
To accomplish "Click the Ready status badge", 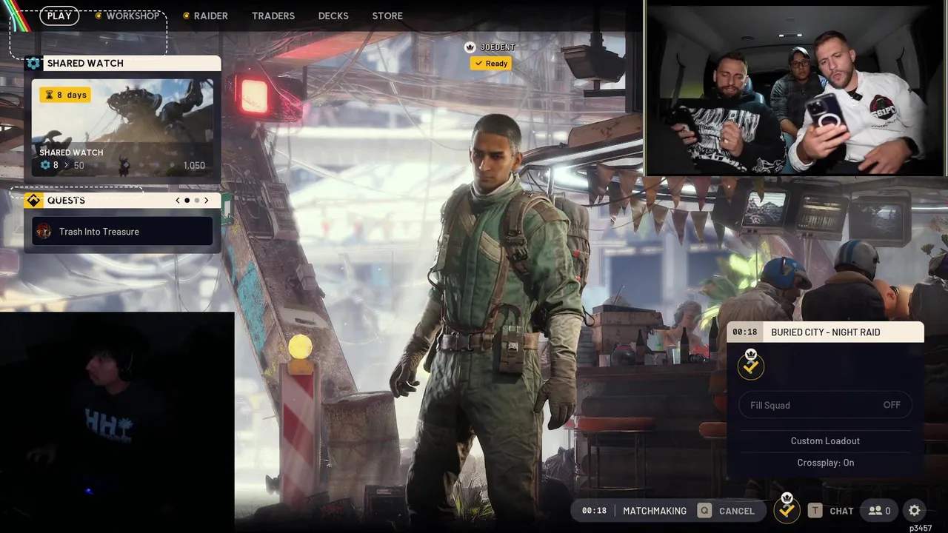I will click(x=490, y=64).
